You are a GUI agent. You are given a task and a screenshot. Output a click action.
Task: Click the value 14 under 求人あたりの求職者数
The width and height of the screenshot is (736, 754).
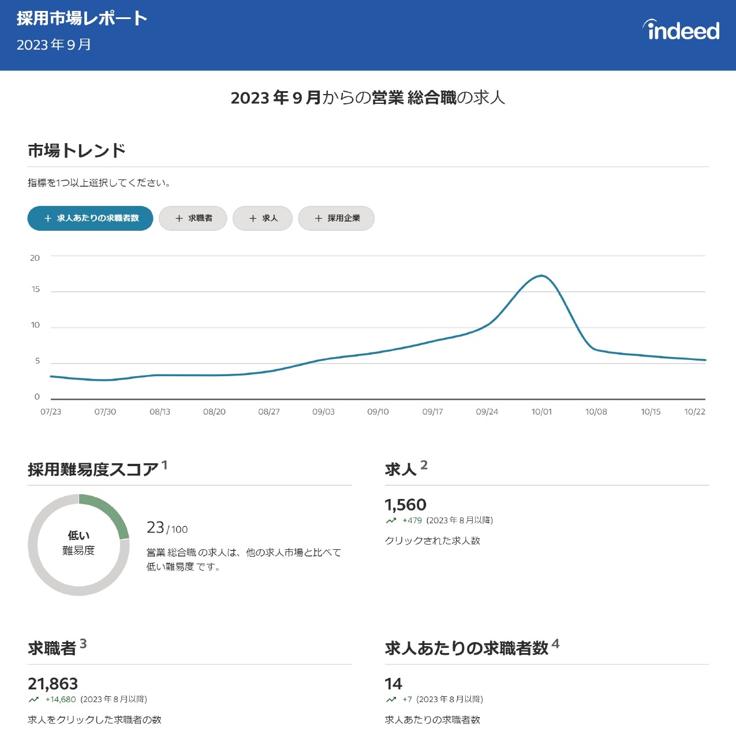coord(393,684)
